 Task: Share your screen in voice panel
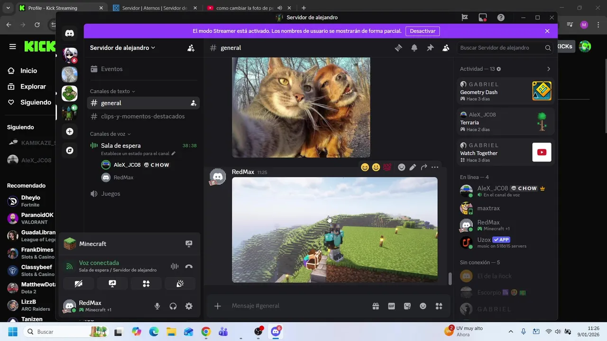click(112, 284)
